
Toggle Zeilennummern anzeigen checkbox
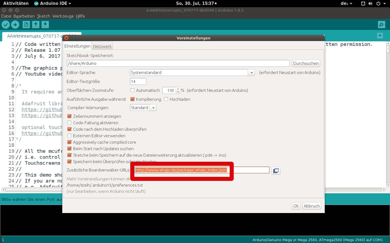click(69, 116)
